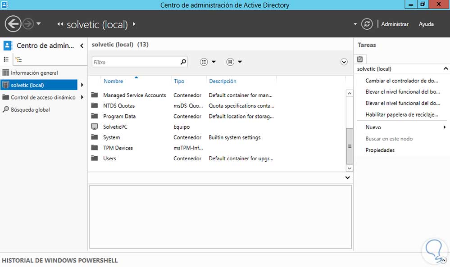This screenshot has height=267, width=450.
Task: Open the Ayuda menu
Action: (426, 24)
